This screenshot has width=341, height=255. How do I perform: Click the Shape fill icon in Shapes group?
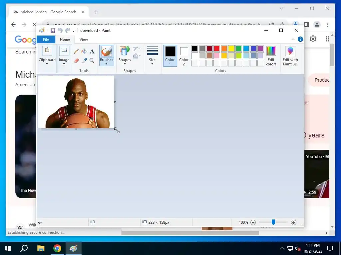click(x=136, y=56)
